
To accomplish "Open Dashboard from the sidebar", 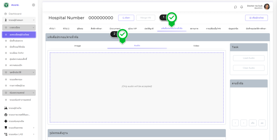I will [15, 14].
